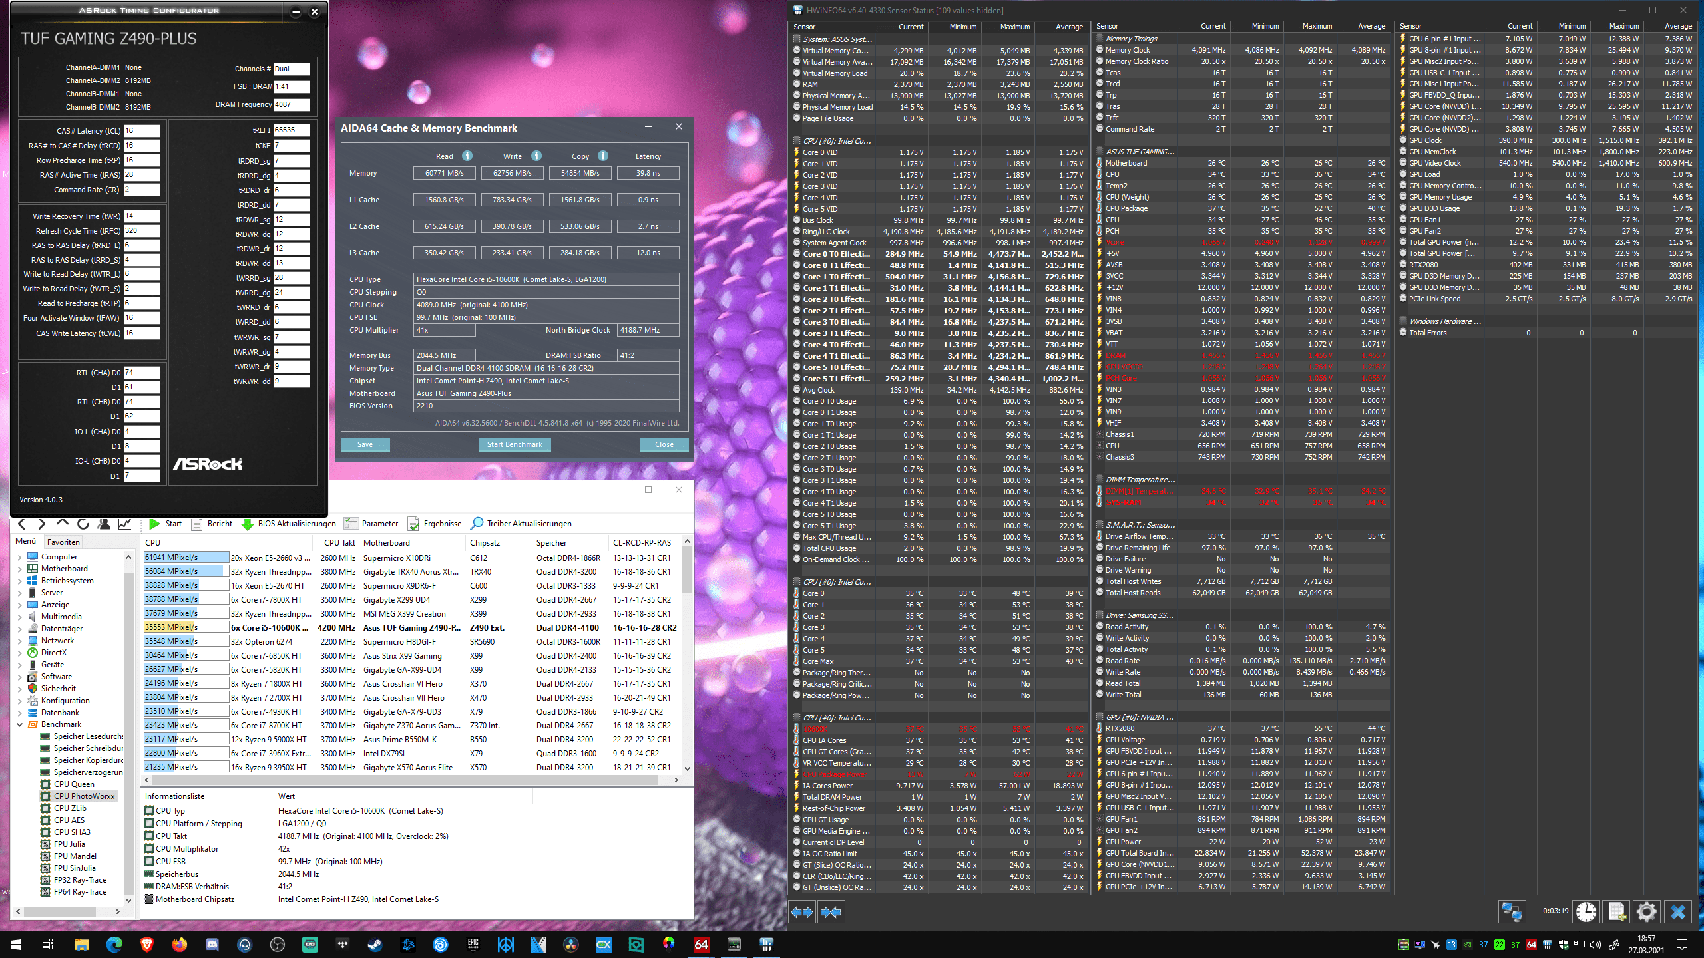This screenshot has width=1704, height=958.
Task: Click the Read info icon in benchmark
Action: pyautogui.click(x=467, y=156)
